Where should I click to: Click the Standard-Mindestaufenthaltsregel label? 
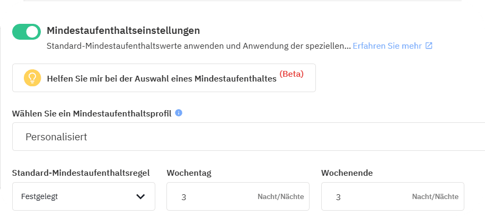point(81,173)
